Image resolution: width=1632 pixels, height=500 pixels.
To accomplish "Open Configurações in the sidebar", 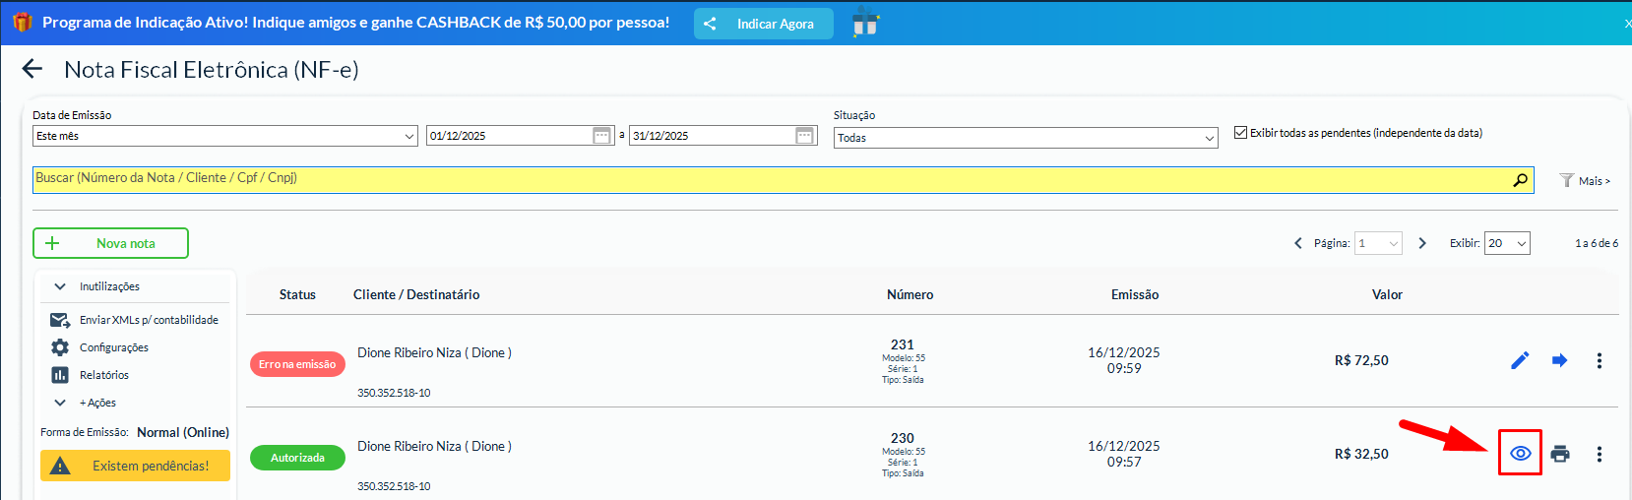I will (113, 347).
